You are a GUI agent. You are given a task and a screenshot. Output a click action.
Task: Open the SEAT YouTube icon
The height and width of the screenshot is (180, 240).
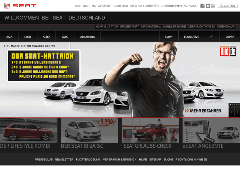point(213,6)
